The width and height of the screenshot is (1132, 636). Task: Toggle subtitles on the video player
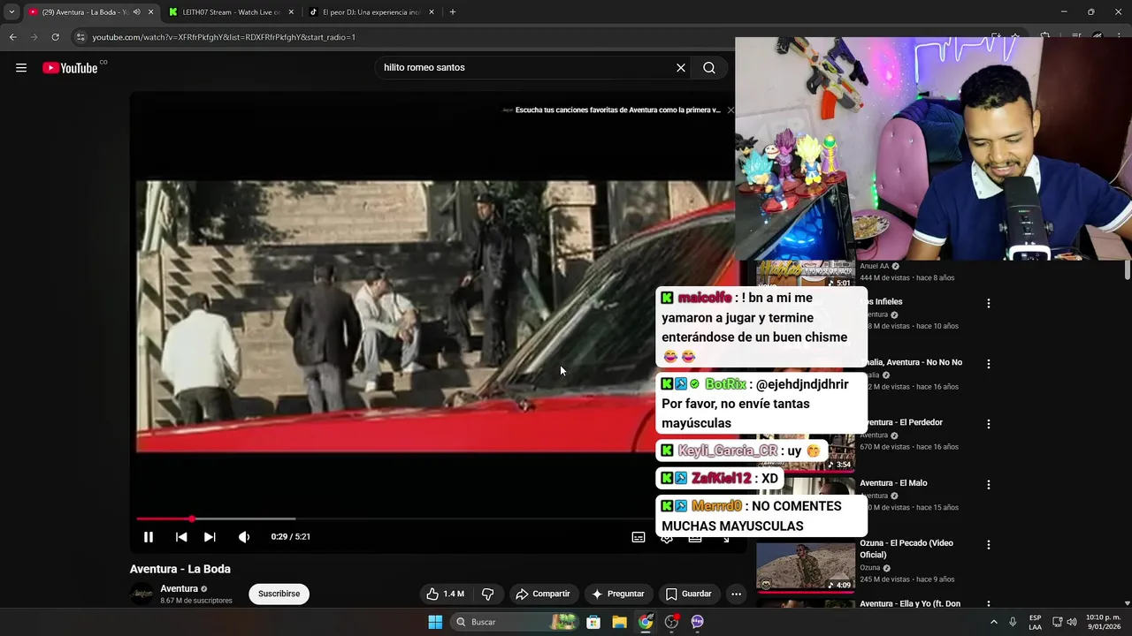point(639,537)
